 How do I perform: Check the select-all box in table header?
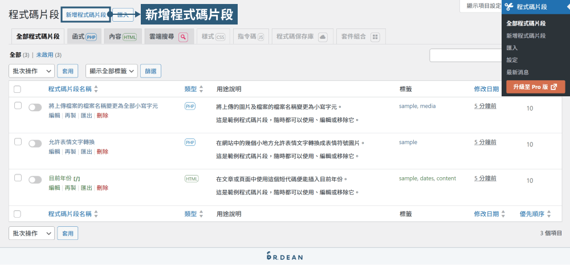point(17,89)
